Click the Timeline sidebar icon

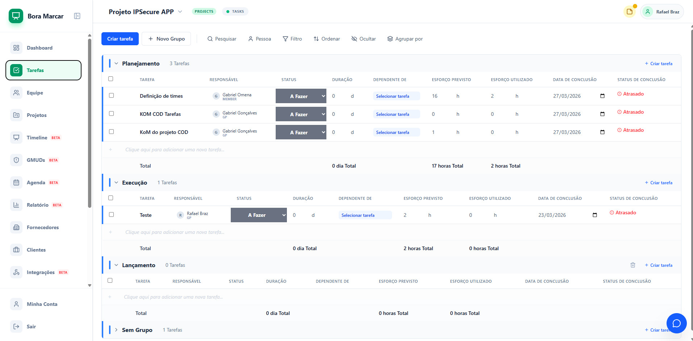(x=16, y=138)
